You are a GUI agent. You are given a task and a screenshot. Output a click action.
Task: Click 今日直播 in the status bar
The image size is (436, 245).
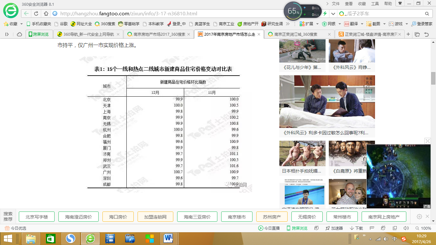[x=269, y=228]
